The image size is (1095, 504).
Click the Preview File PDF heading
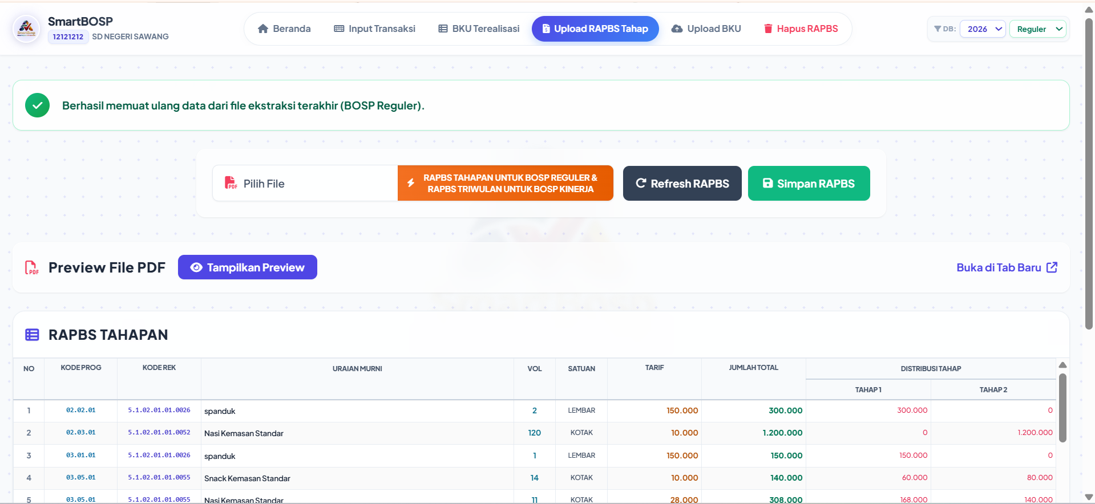coord(107,267)
